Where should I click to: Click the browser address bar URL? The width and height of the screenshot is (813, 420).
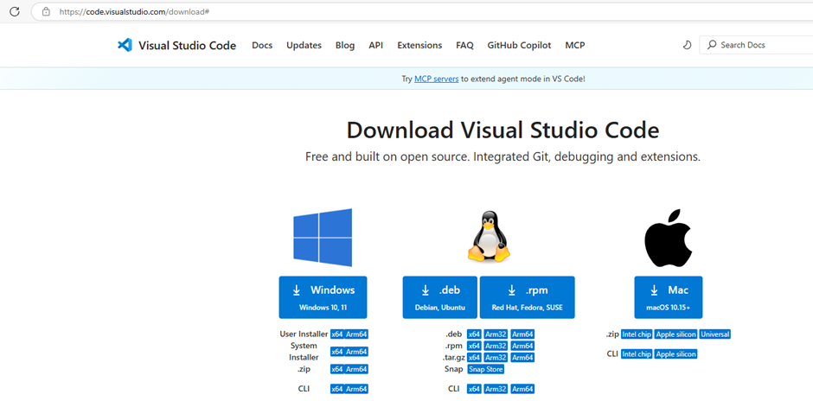pos(134,11)
